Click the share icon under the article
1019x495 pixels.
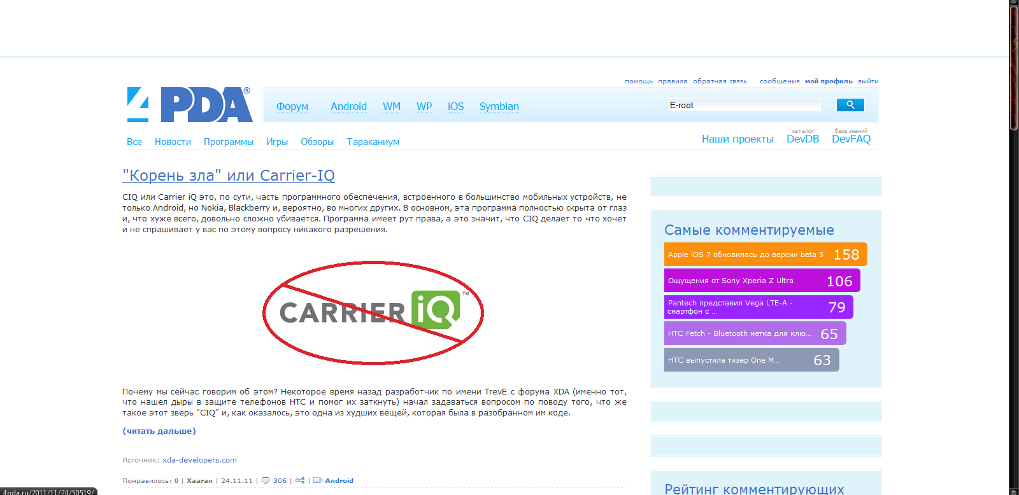(300, 480)
